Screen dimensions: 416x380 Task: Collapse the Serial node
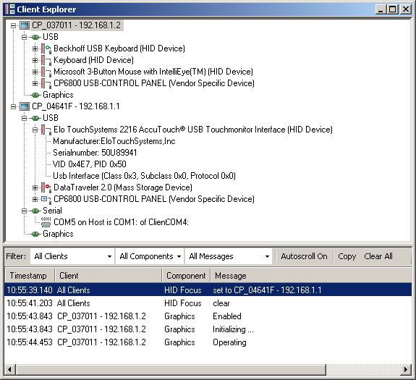(24, 211)
